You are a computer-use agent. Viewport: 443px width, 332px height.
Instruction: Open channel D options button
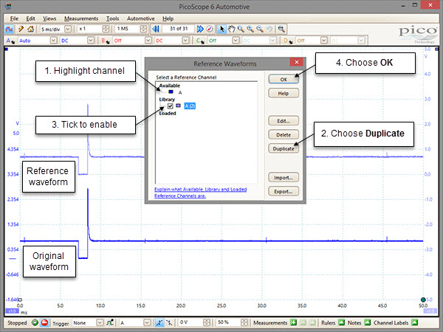click(288, 41)
